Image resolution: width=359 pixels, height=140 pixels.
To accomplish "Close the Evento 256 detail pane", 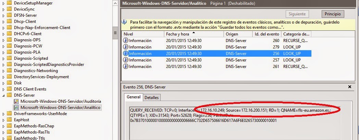I will click(349, 87).
